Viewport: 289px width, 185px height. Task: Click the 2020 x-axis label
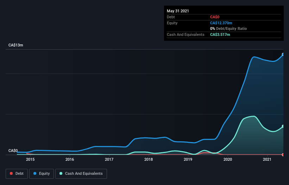click(x=228, y=160)
